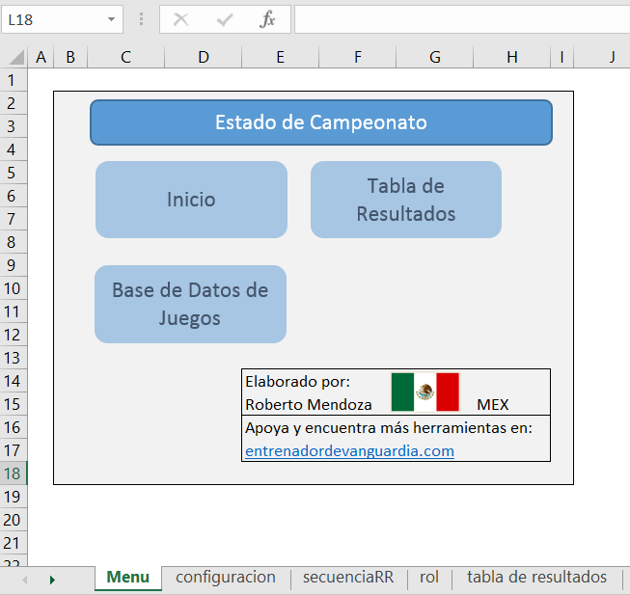Select the rol sheet tab
The image size is (630, 595).
pos(429,578)
